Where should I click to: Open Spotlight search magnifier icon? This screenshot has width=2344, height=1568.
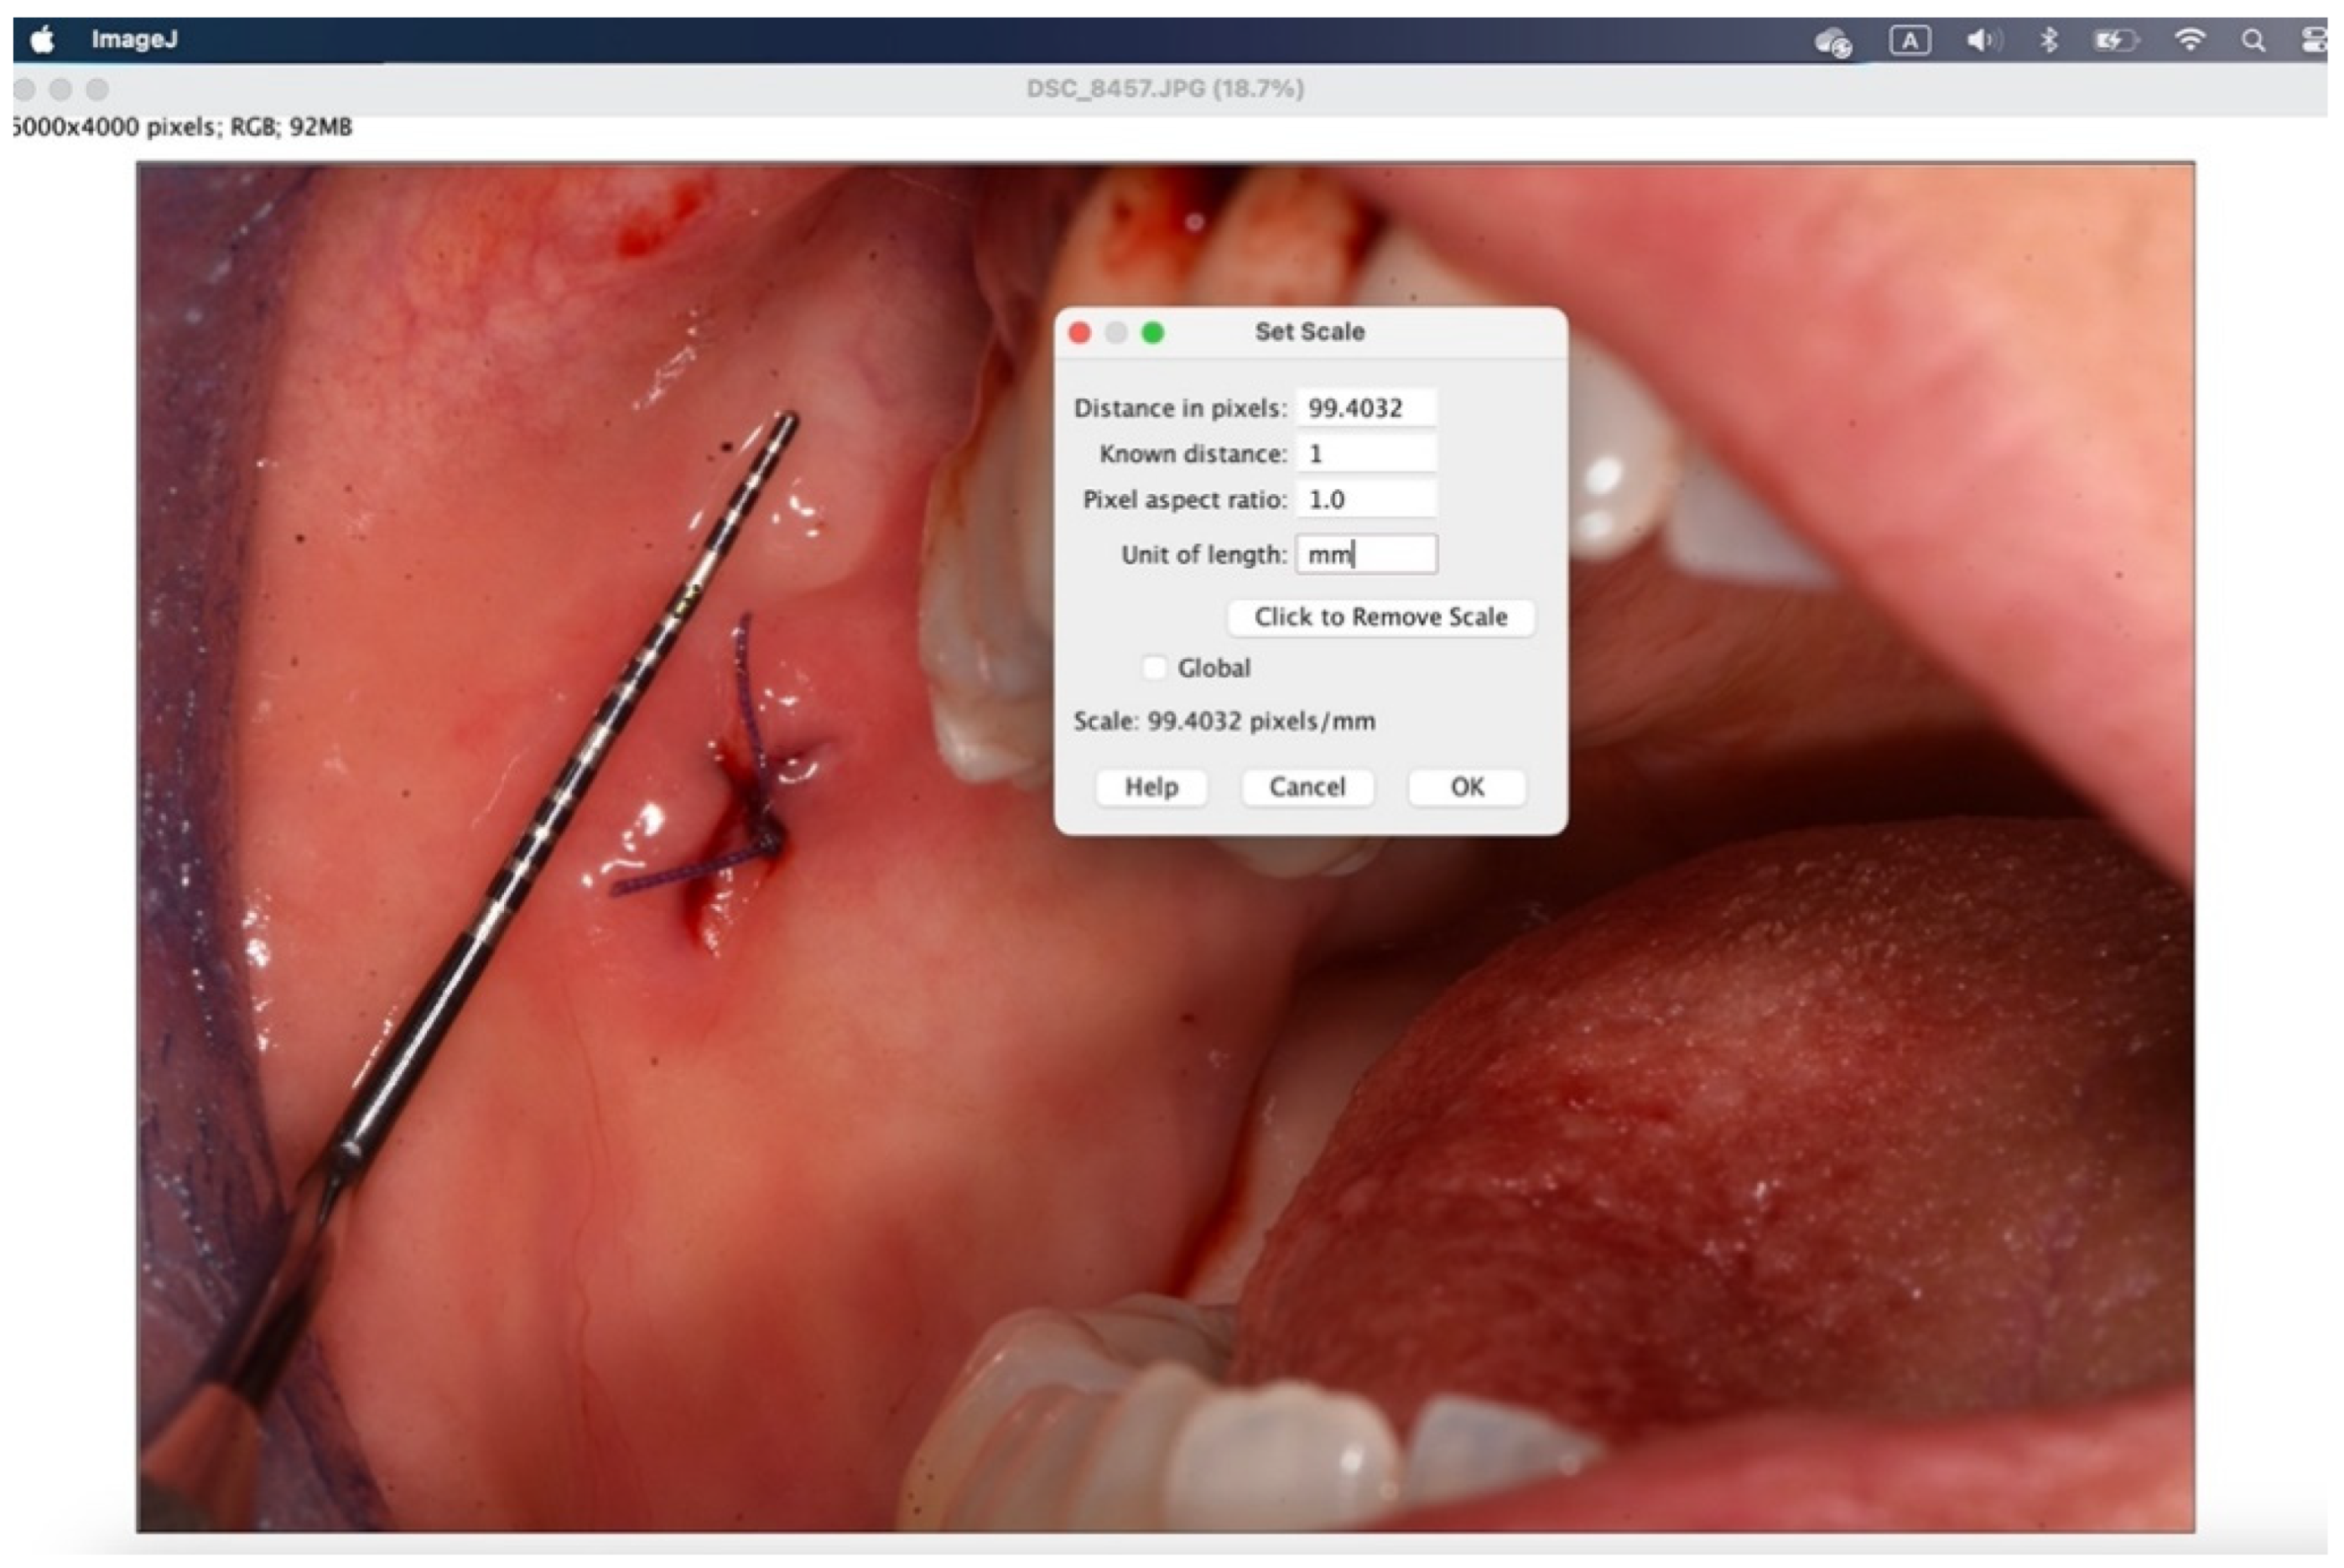point(2252,41)
